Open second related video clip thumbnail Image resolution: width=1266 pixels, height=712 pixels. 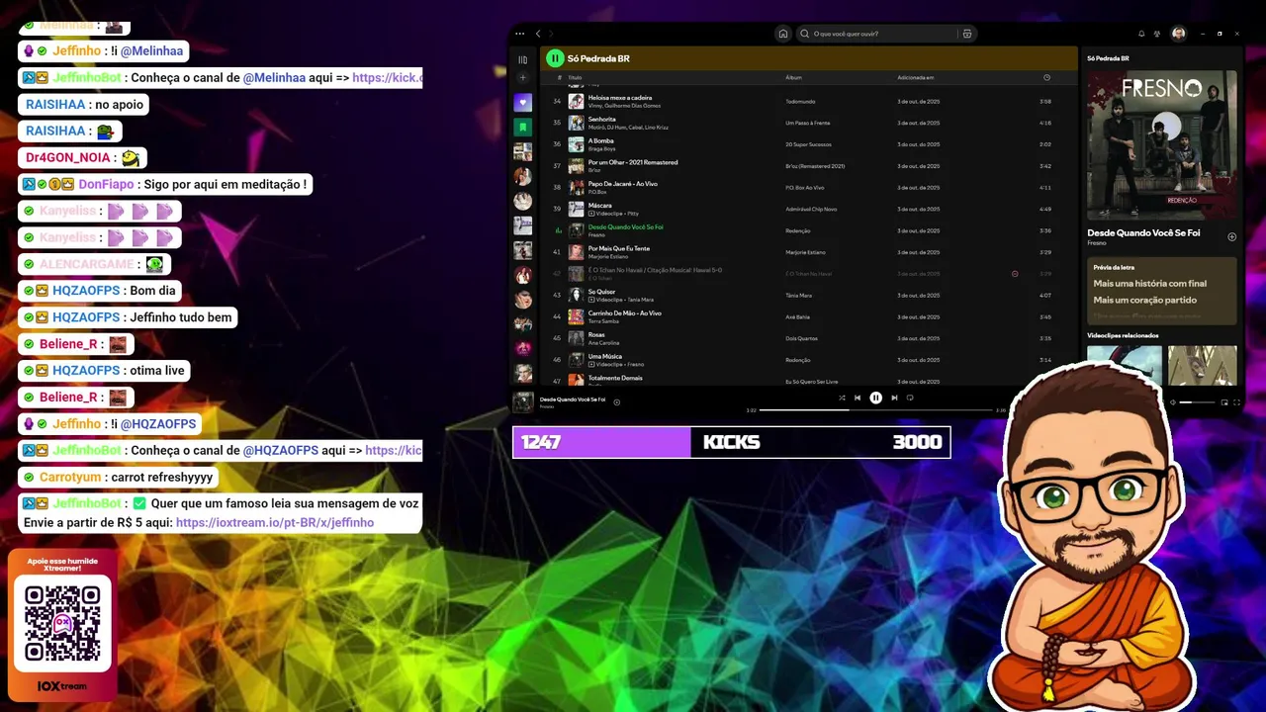[1203, 365]
